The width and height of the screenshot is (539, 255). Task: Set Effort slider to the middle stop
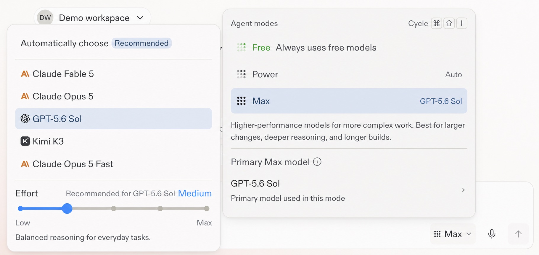(114, 209)
